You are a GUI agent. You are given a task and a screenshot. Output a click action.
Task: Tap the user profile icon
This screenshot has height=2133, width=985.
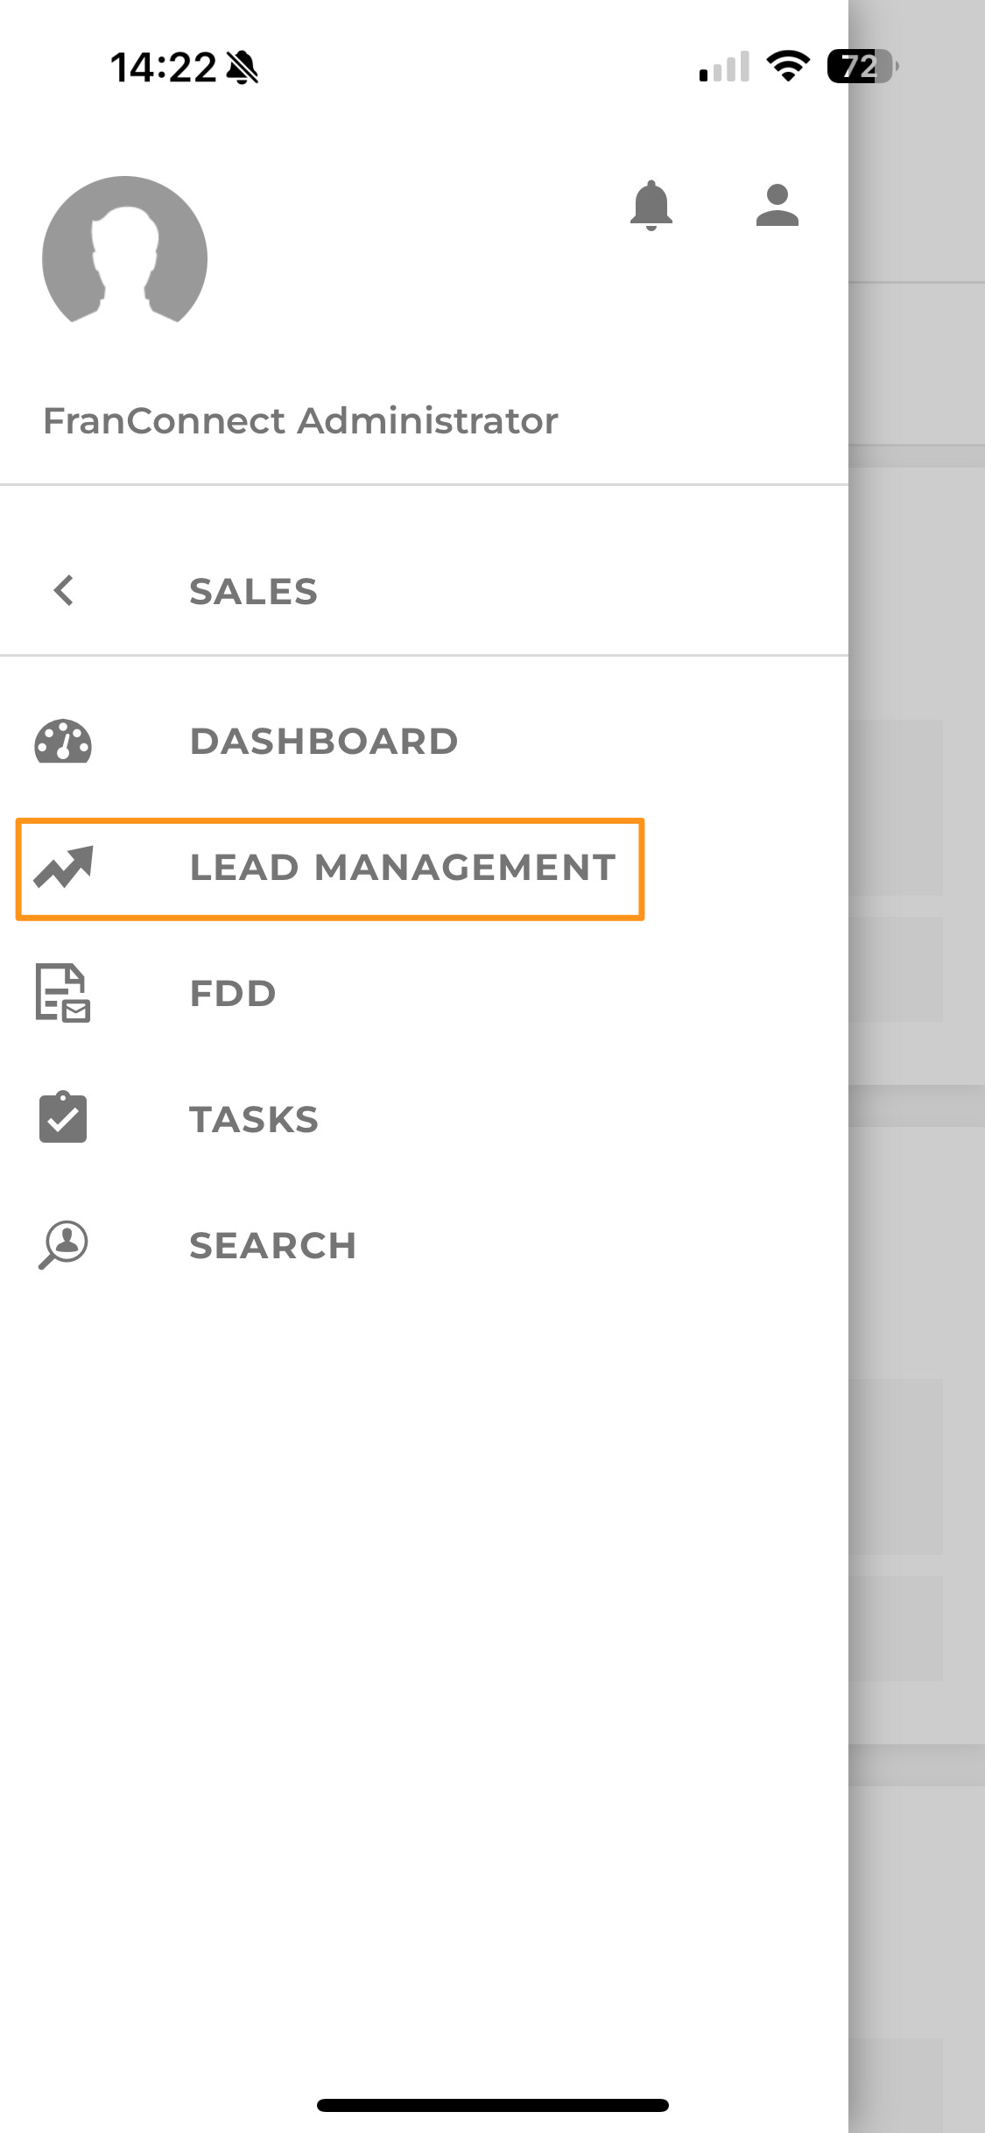[777, 206]
